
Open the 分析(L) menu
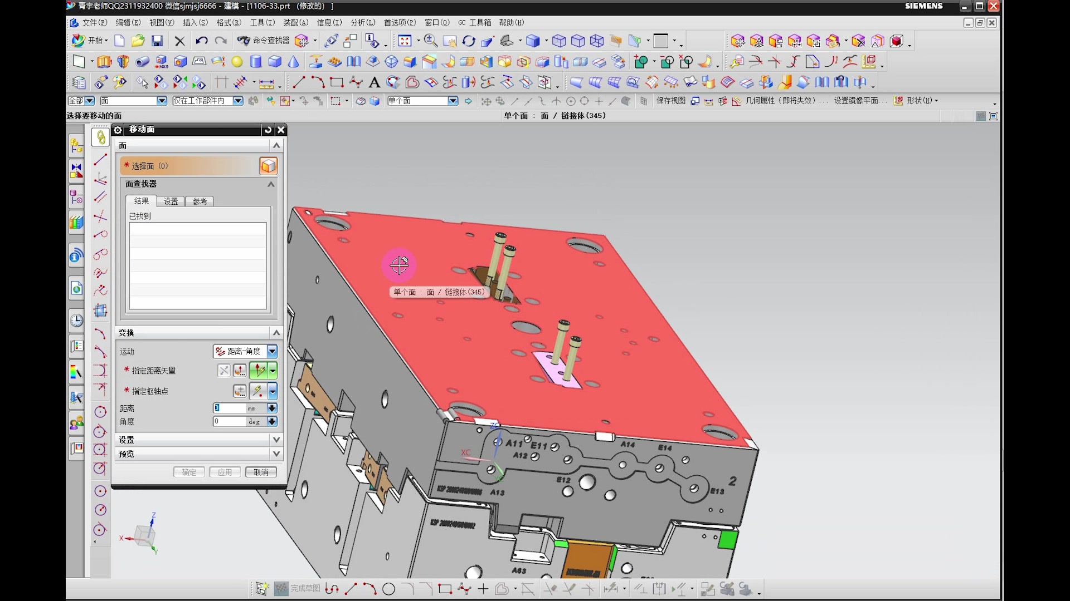coord(362,23)
